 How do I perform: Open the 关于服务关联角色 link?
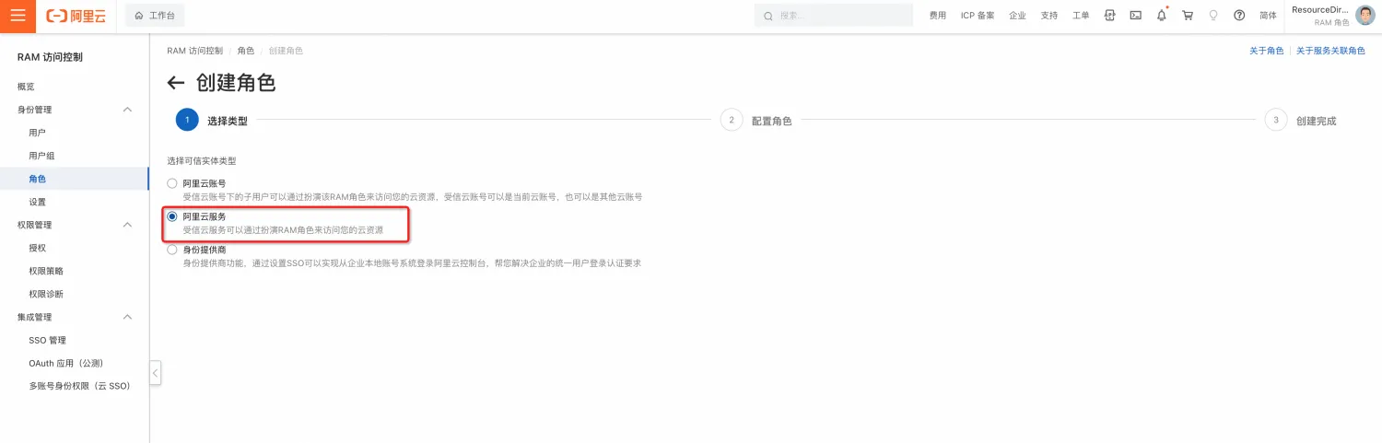pyautogui.click(x=1330, y=51)
